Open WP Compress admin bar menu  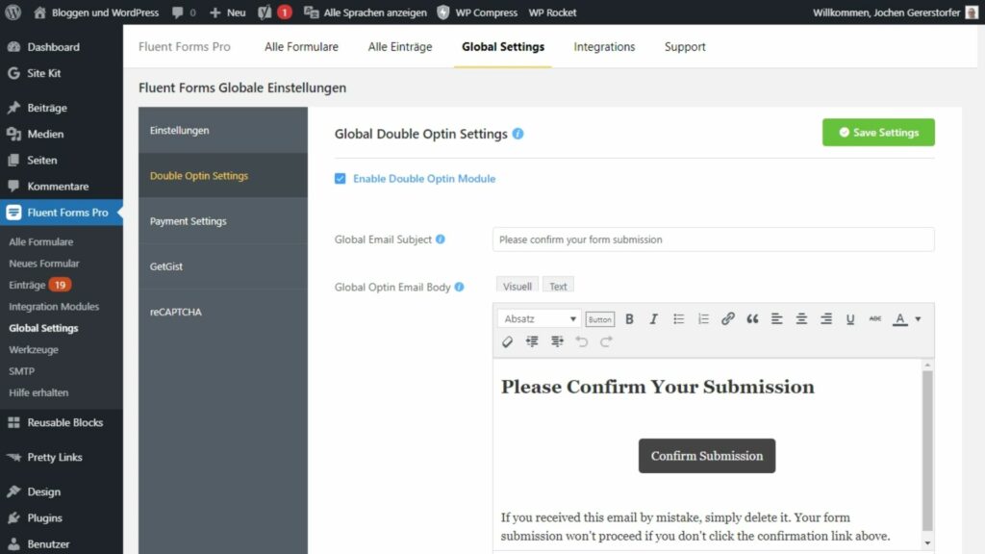[x=477, y=12]
